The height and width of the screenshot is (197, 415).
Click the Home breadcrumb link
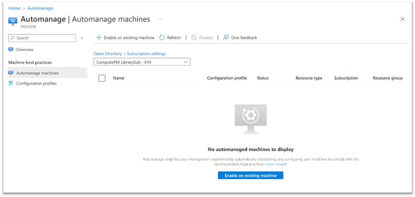[x=14, y=8]
